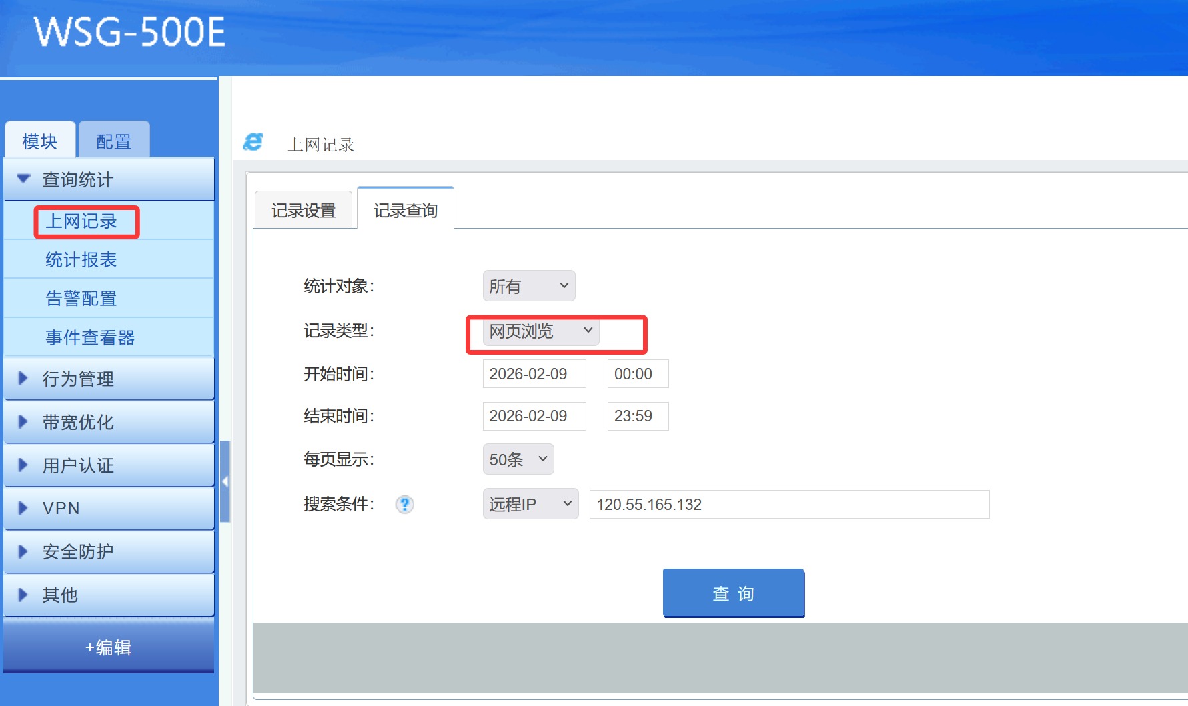
Task: Click the search IP address input field
Action: pos(788,505)
